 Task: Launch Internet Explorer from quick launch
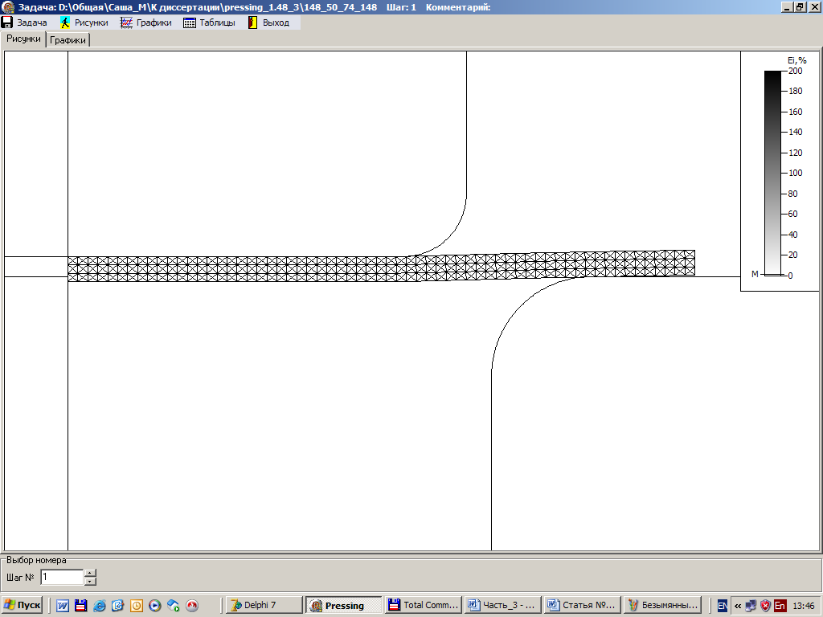coord(99,605)
